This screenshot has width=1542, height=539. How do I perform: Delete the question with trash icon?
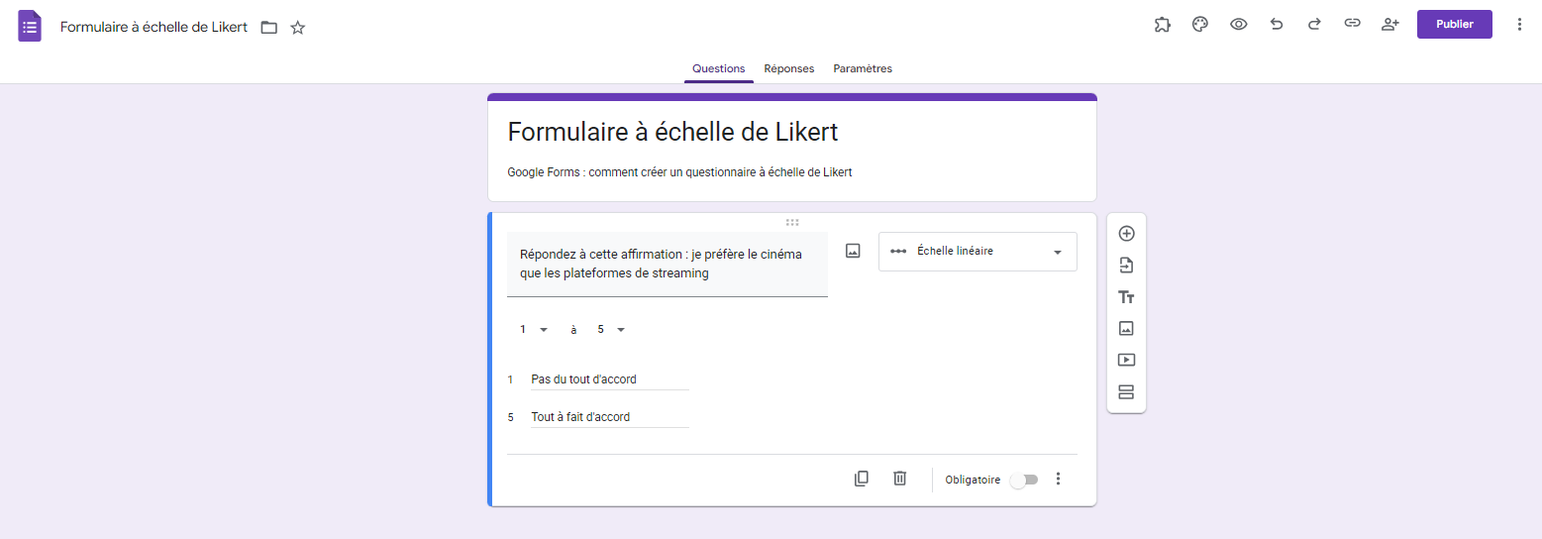pyautogui.click(x=899, y=479)
